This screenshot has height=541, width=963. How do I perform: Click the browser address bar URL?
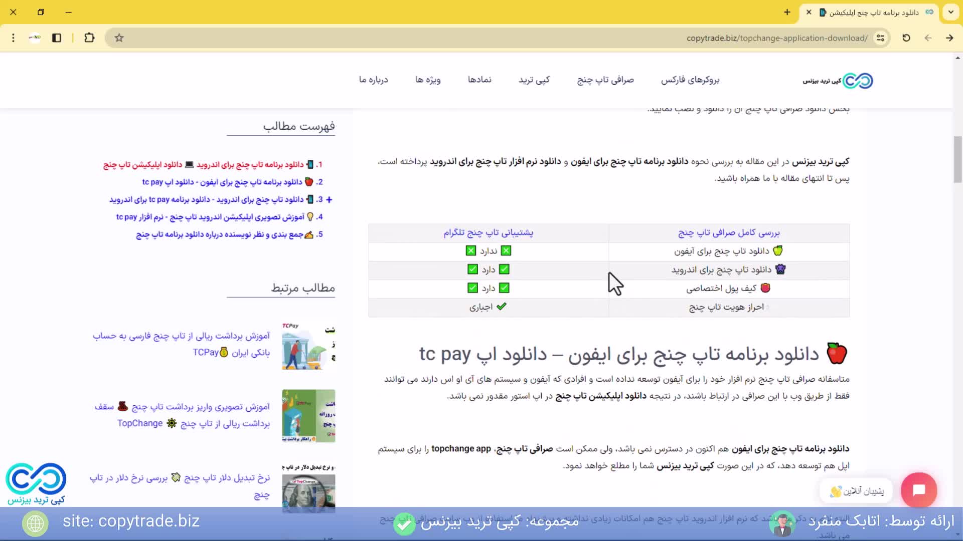pyautogui.click(x=776, y=38)
